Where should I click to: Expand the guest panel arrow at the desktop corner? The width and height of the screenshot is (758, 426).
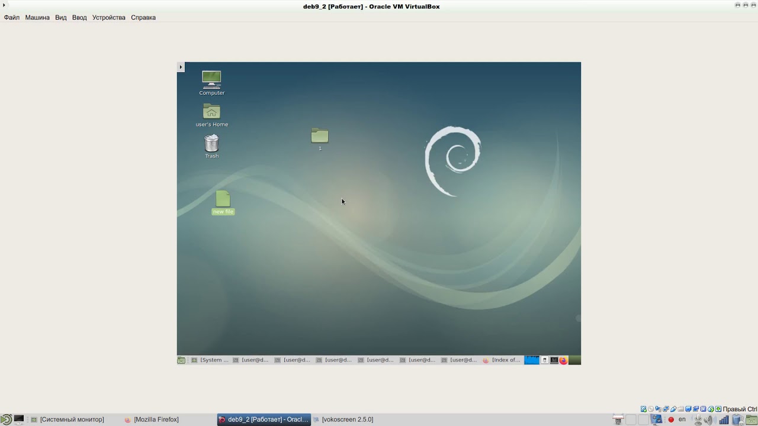(x=181, y=67)
